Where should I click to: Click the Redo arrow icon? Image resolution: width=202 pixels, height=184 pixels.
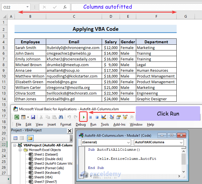tap(76, 117)
